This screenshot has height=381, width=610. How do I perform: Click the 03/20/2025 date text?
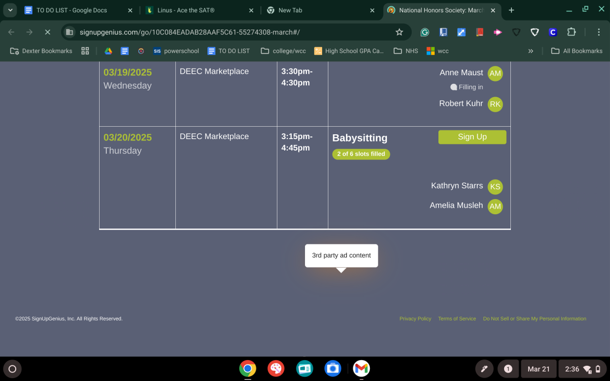tap(128, 138)
